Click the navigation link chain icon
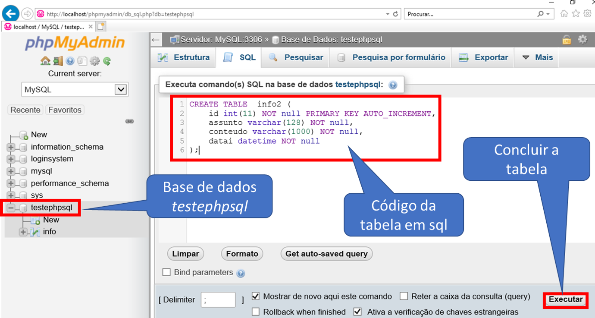 pyautogui.click(x=129, y=121)
